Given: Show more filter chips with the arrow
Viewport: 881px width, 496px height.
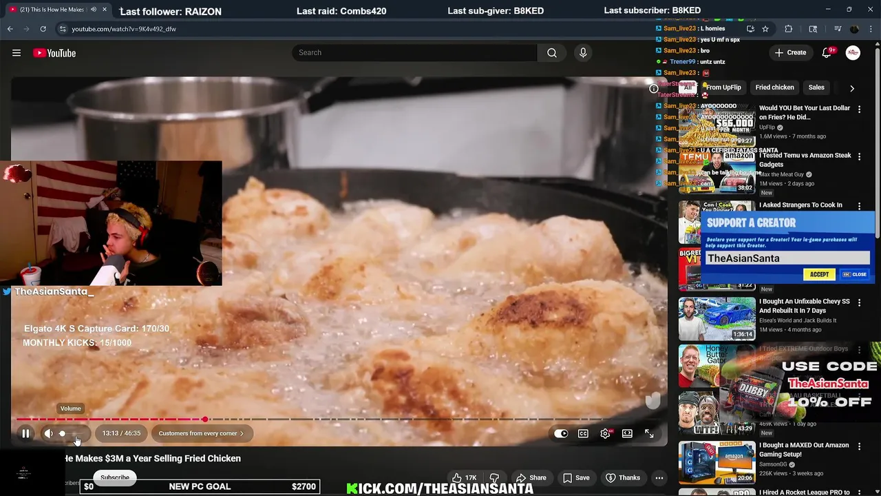Looking at the screenshot, I should pyautogui.click(x=852, y=88).
